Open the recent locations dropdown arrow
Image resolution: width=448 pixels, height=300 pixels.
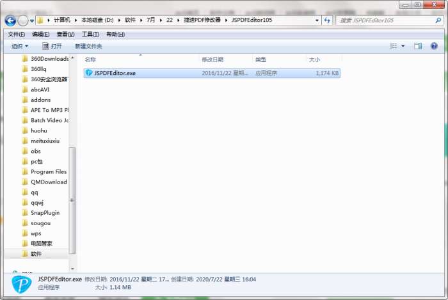[32, 20]
